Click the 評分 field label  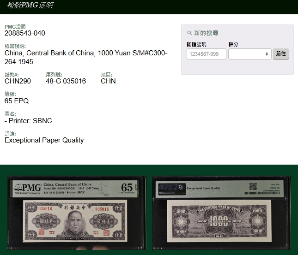pos(233,44)
